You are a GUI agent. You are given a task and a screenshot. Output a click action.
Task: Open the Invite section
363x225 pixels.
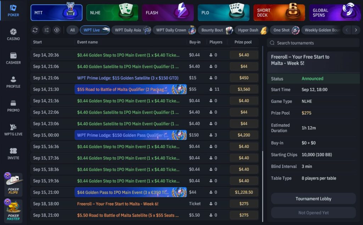click(13, 153)
